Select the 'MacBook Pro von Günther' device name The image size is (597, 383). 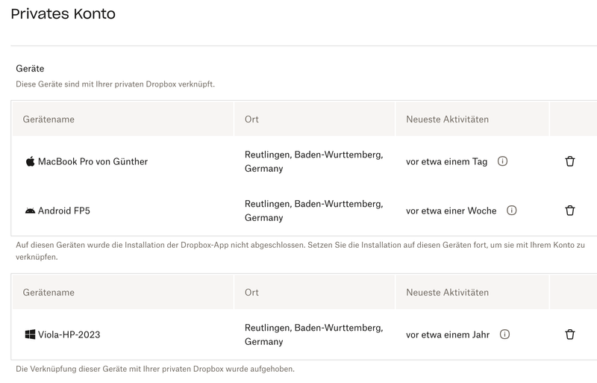click(93, 161)
